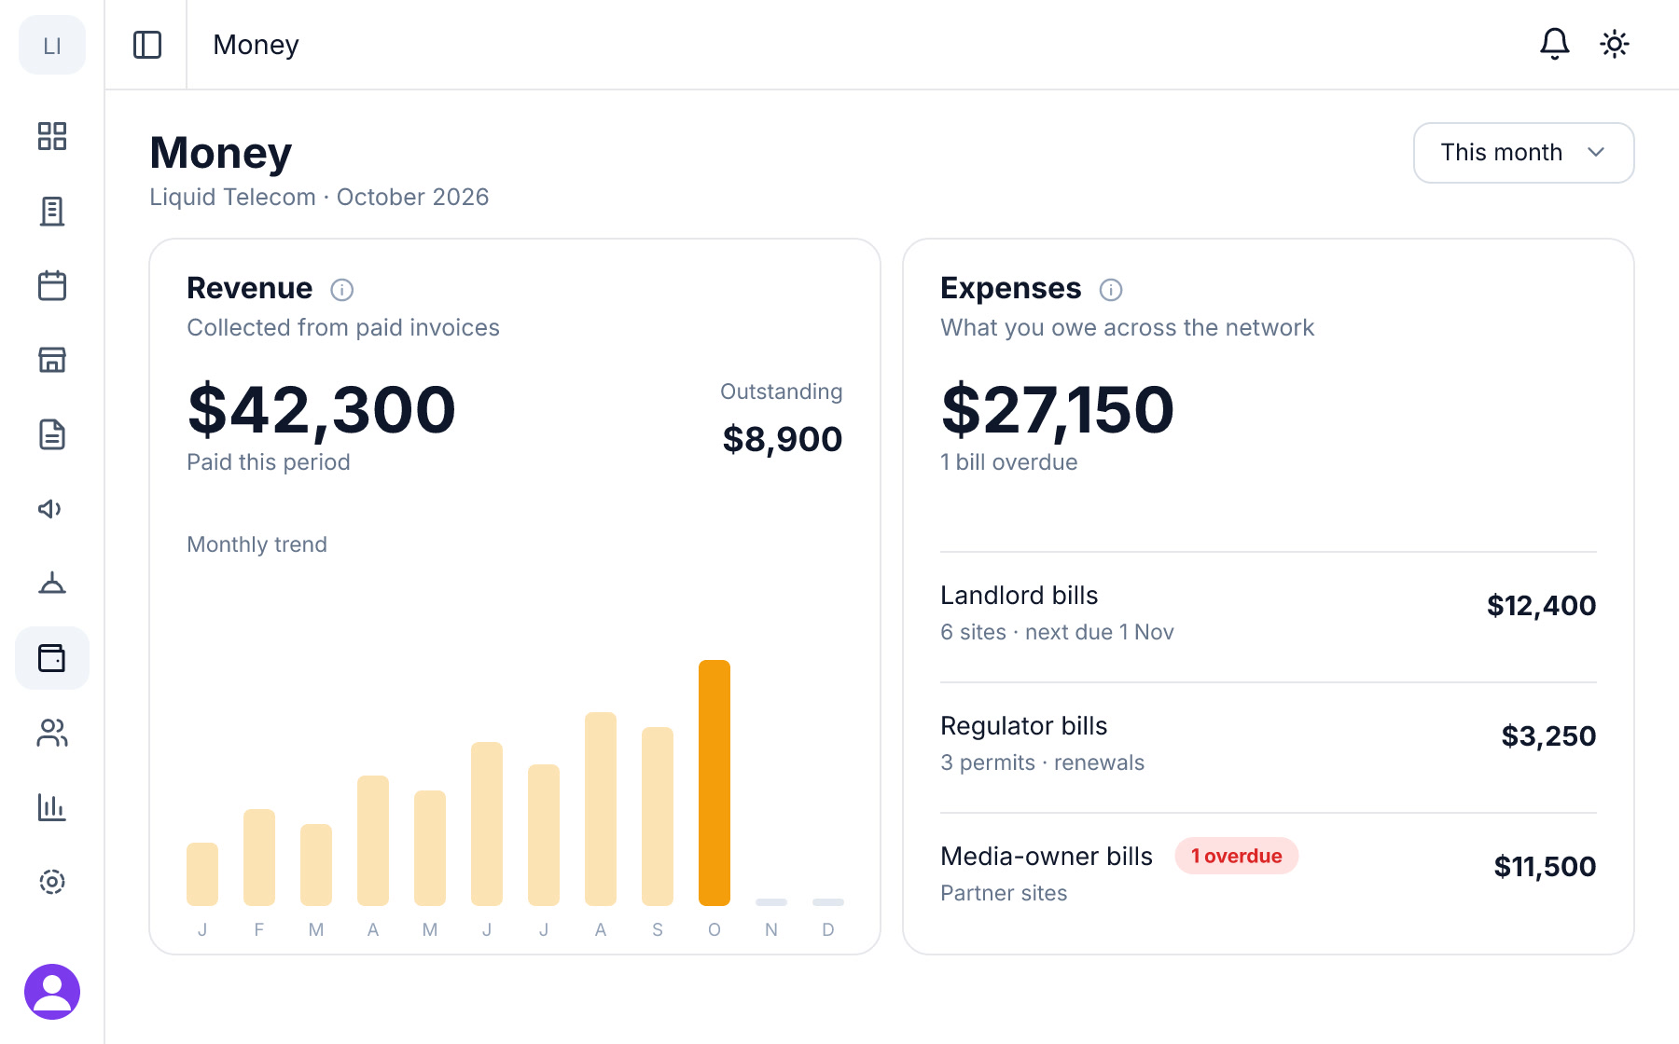The width and height of the screenshot is (1679, 1044).
Task: Click the $3,250 regulator amount
Action: 1549,736
